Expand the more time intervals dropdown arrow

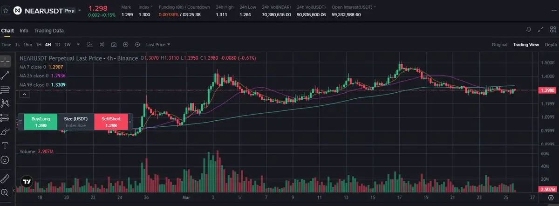click(78, 45)
